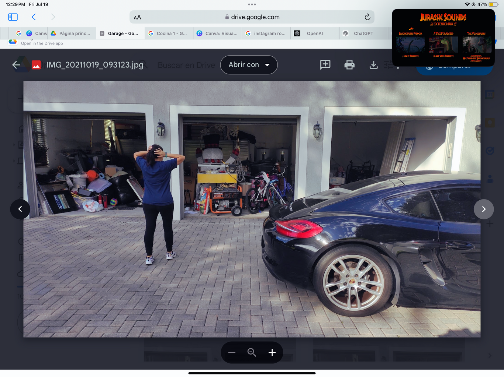
Task: Download the image file
Action: [373, 65]
